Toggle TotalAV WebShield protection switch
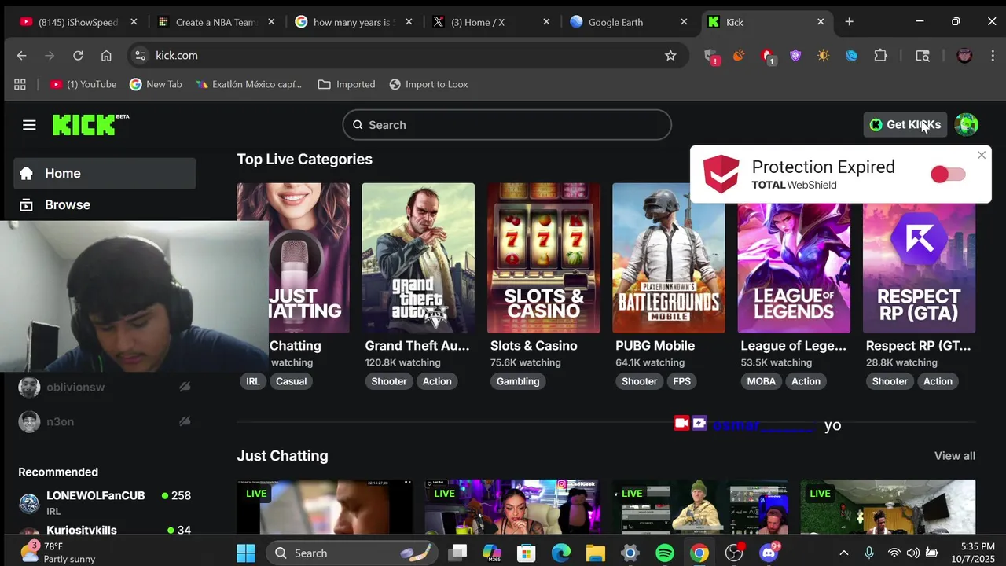The height and width of the screenshot is (566, 1006). 948,175
